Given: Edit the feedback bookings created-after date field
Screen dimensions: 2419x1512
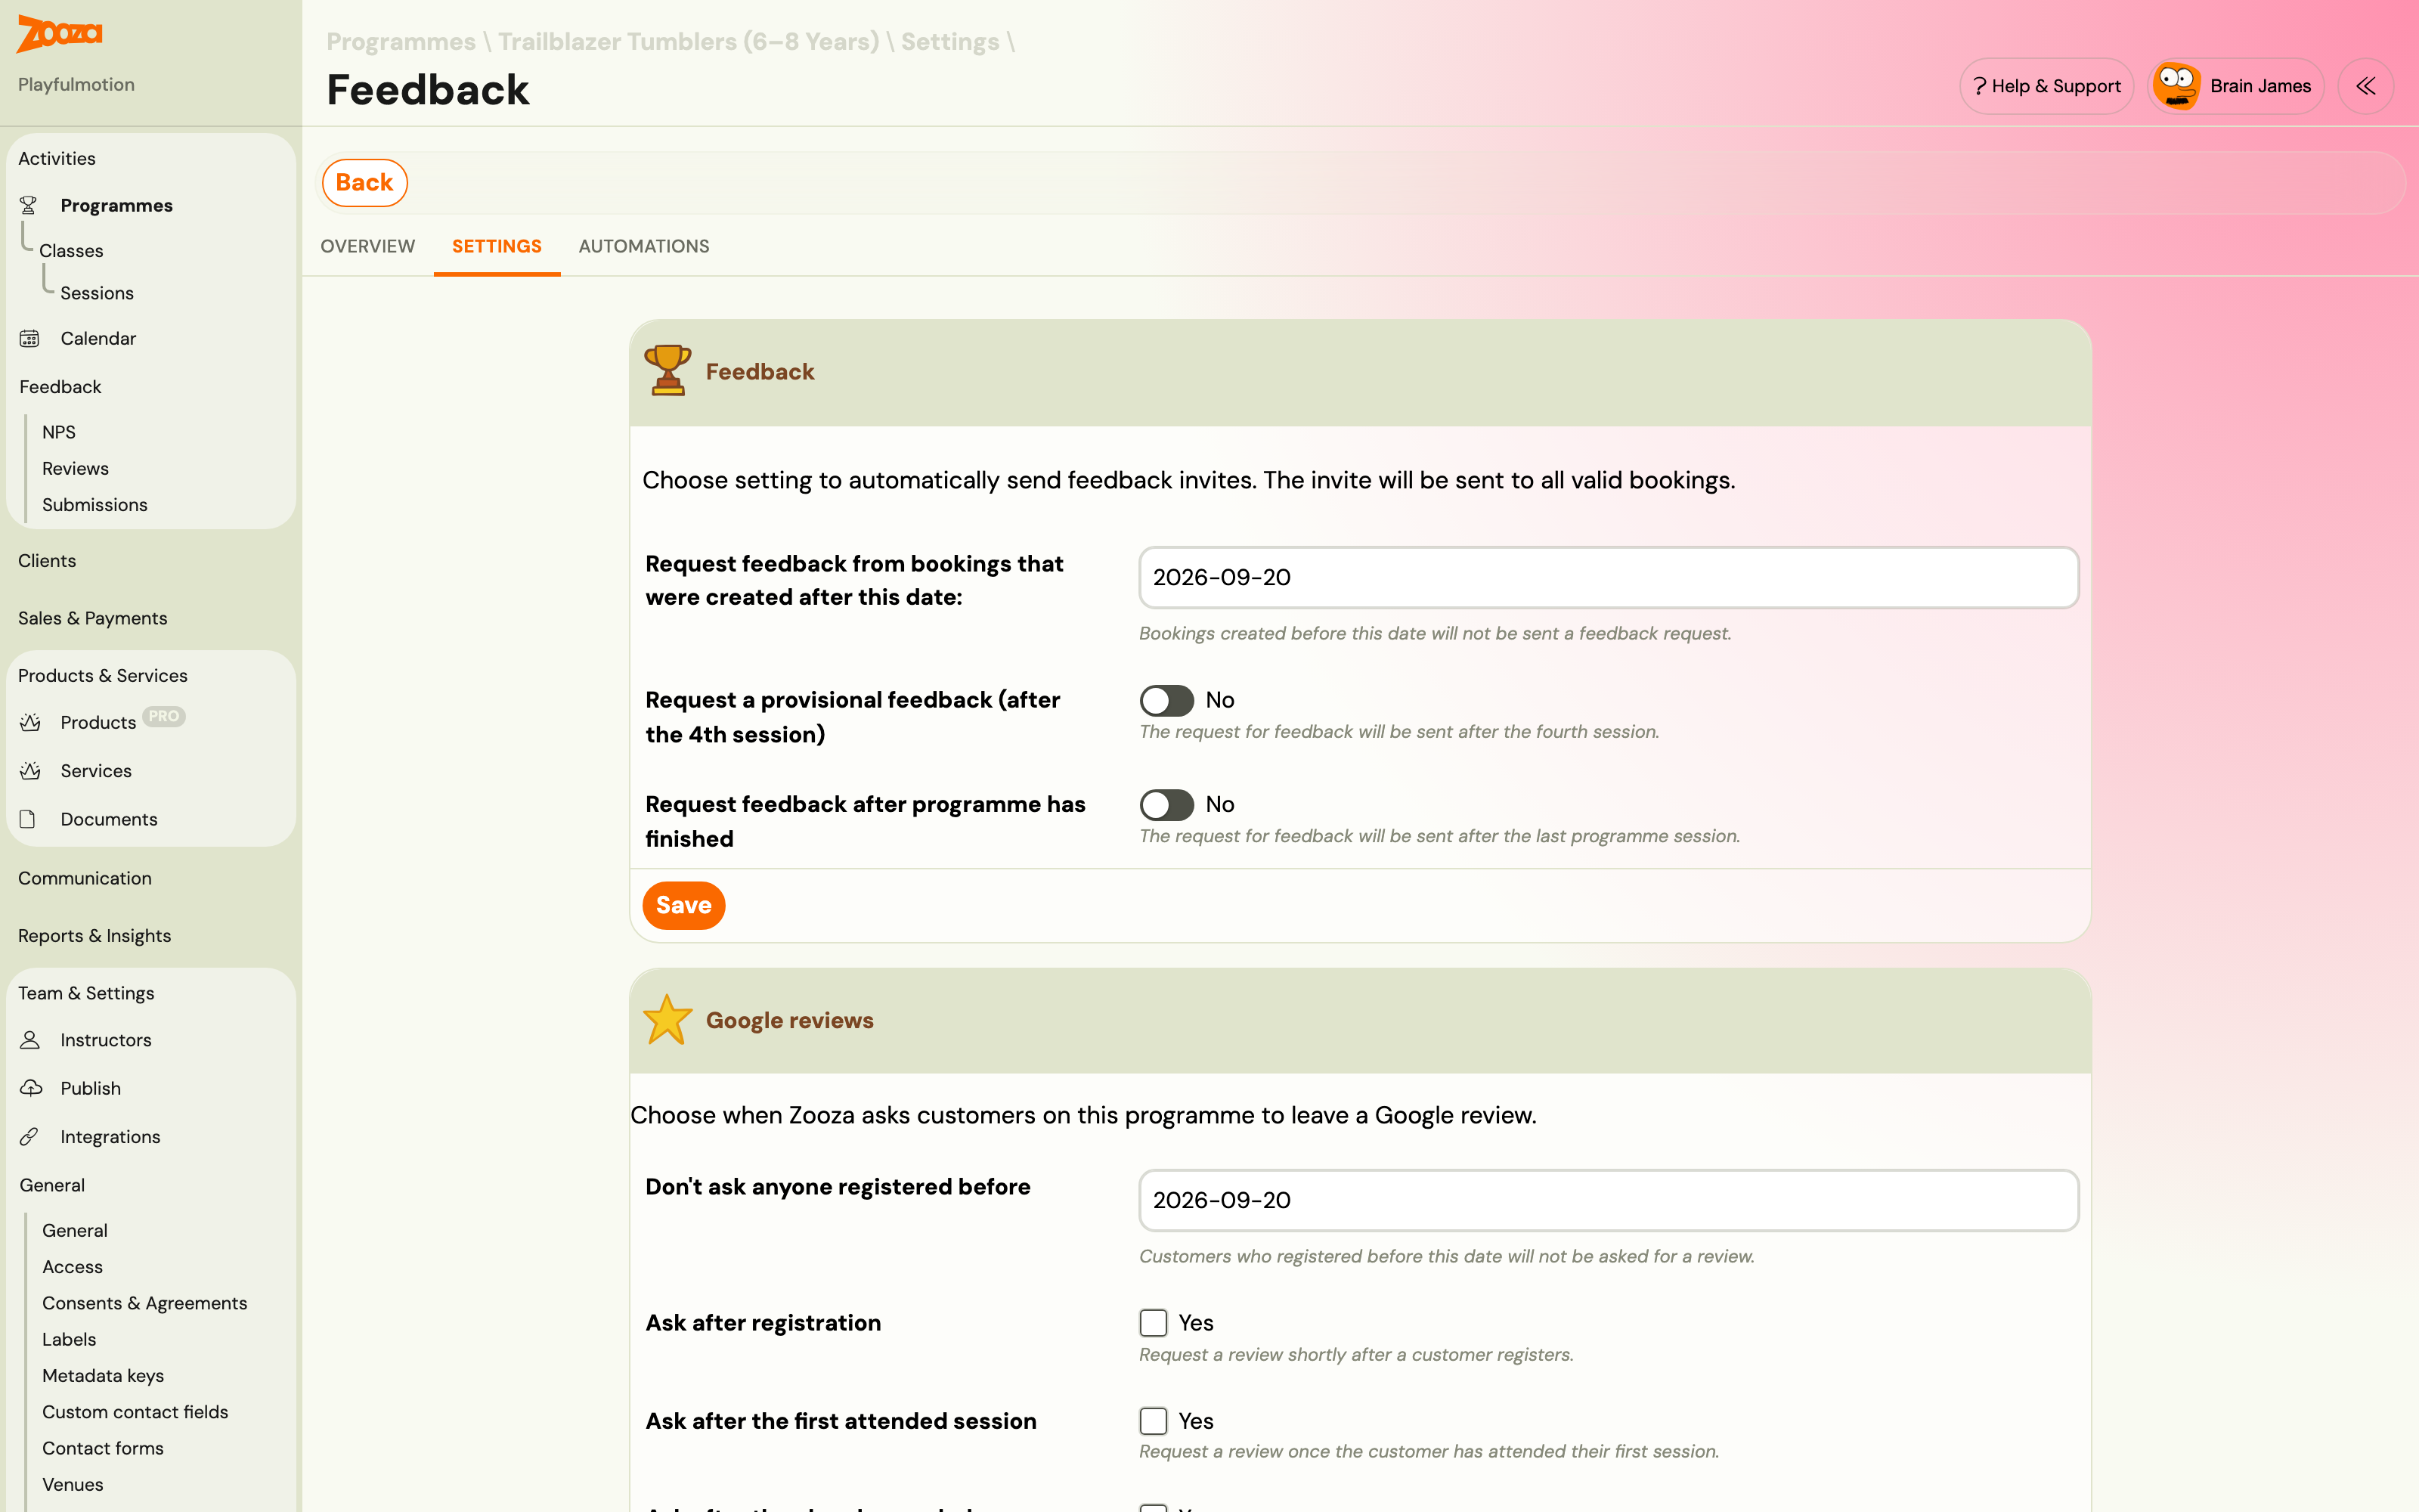Looking at the screenshot, I should coord(1609,577).
